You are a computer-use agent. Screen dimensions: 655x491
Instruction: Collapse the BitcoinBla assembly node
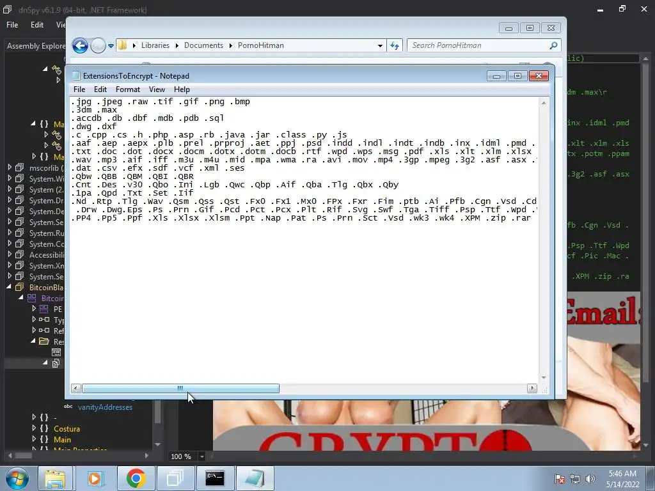[9, 287]
